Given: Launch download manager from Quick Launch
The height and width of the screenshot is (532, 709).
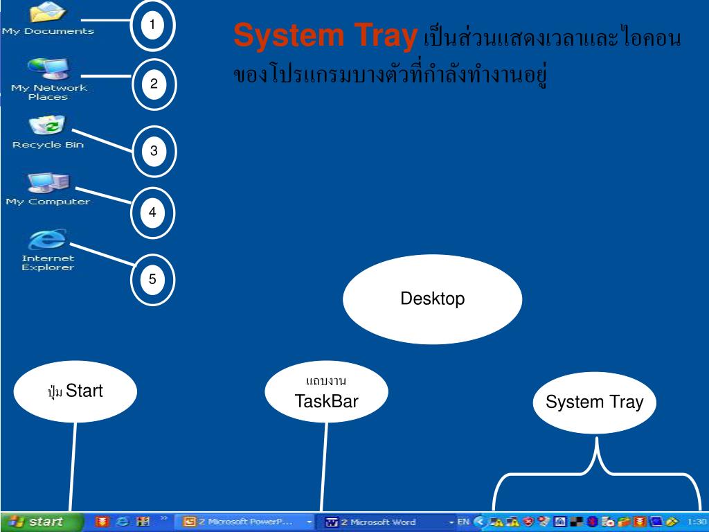Looking at the screenshot, I should (x=102, y=522).
